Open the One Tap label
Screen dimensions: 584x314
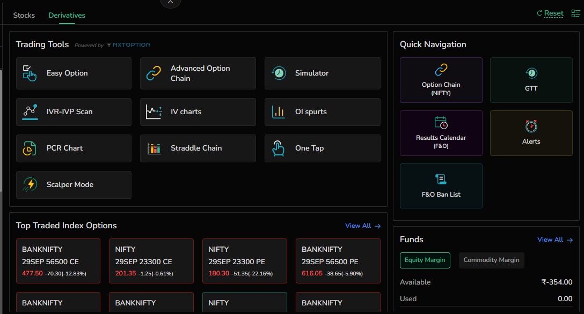310,148
